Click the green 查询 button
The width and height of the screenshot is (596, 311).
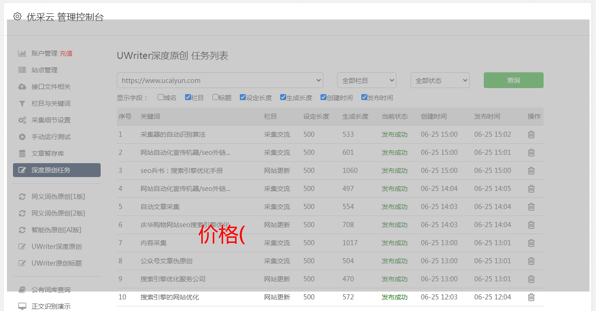[x=513, y=80]
